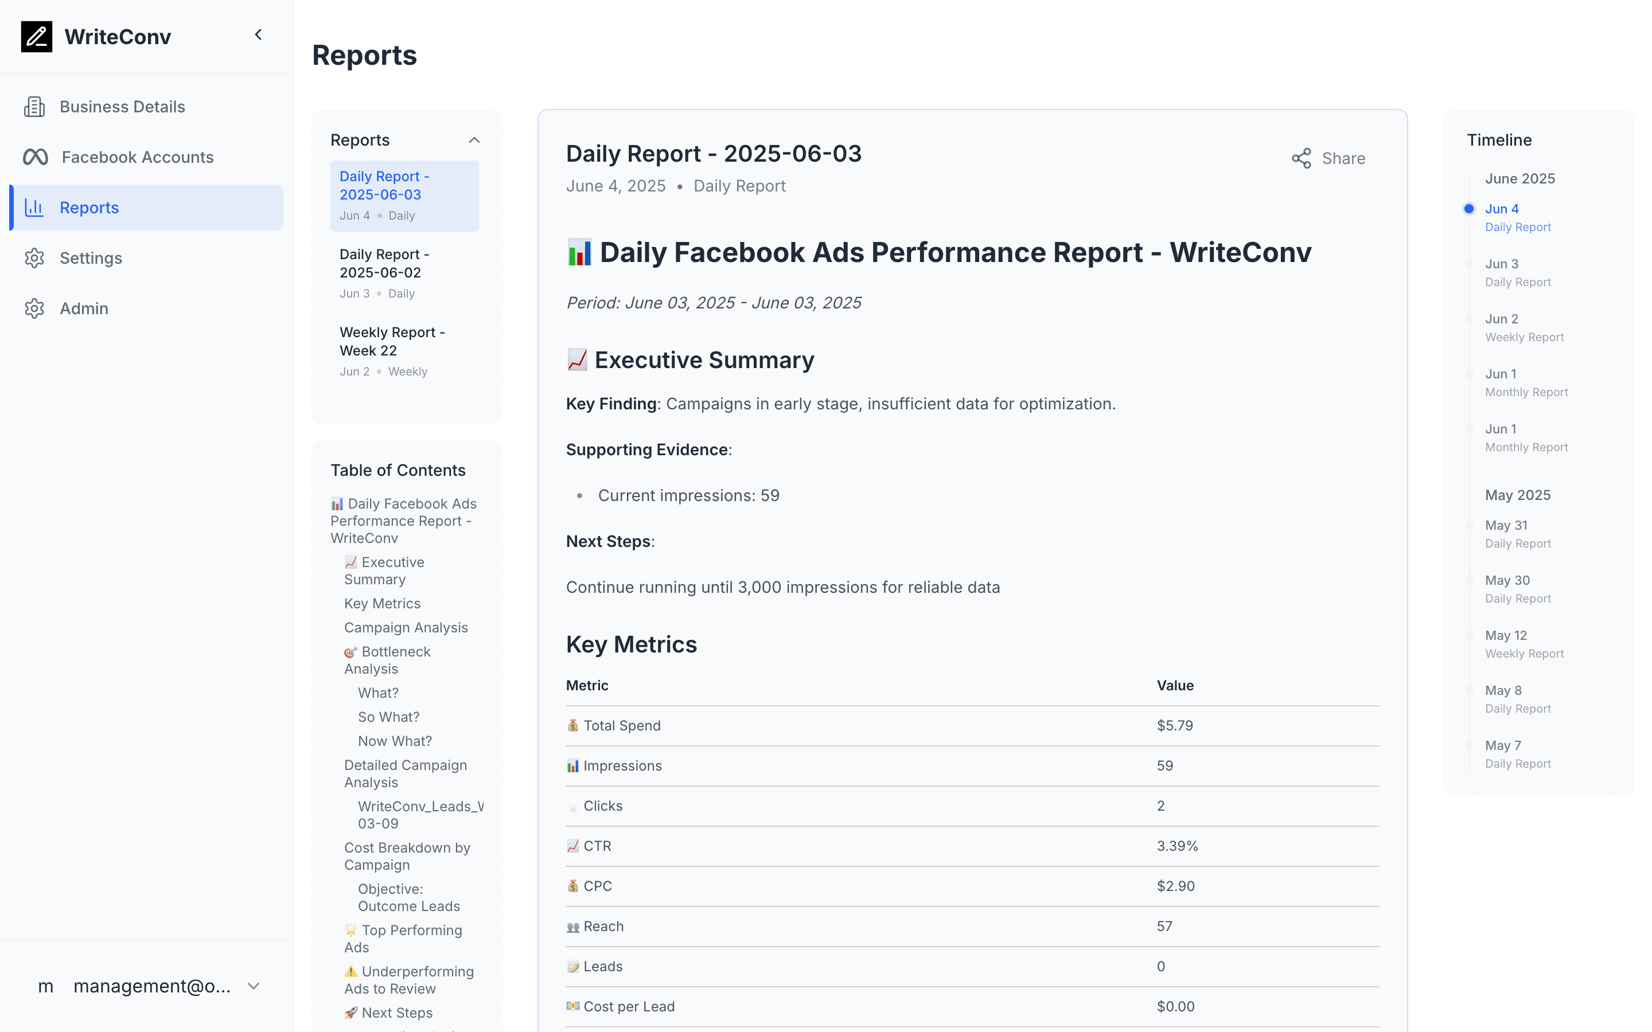Click the Share icon
This screenshot has width=1652, height=1032.
click(1301, 158)
